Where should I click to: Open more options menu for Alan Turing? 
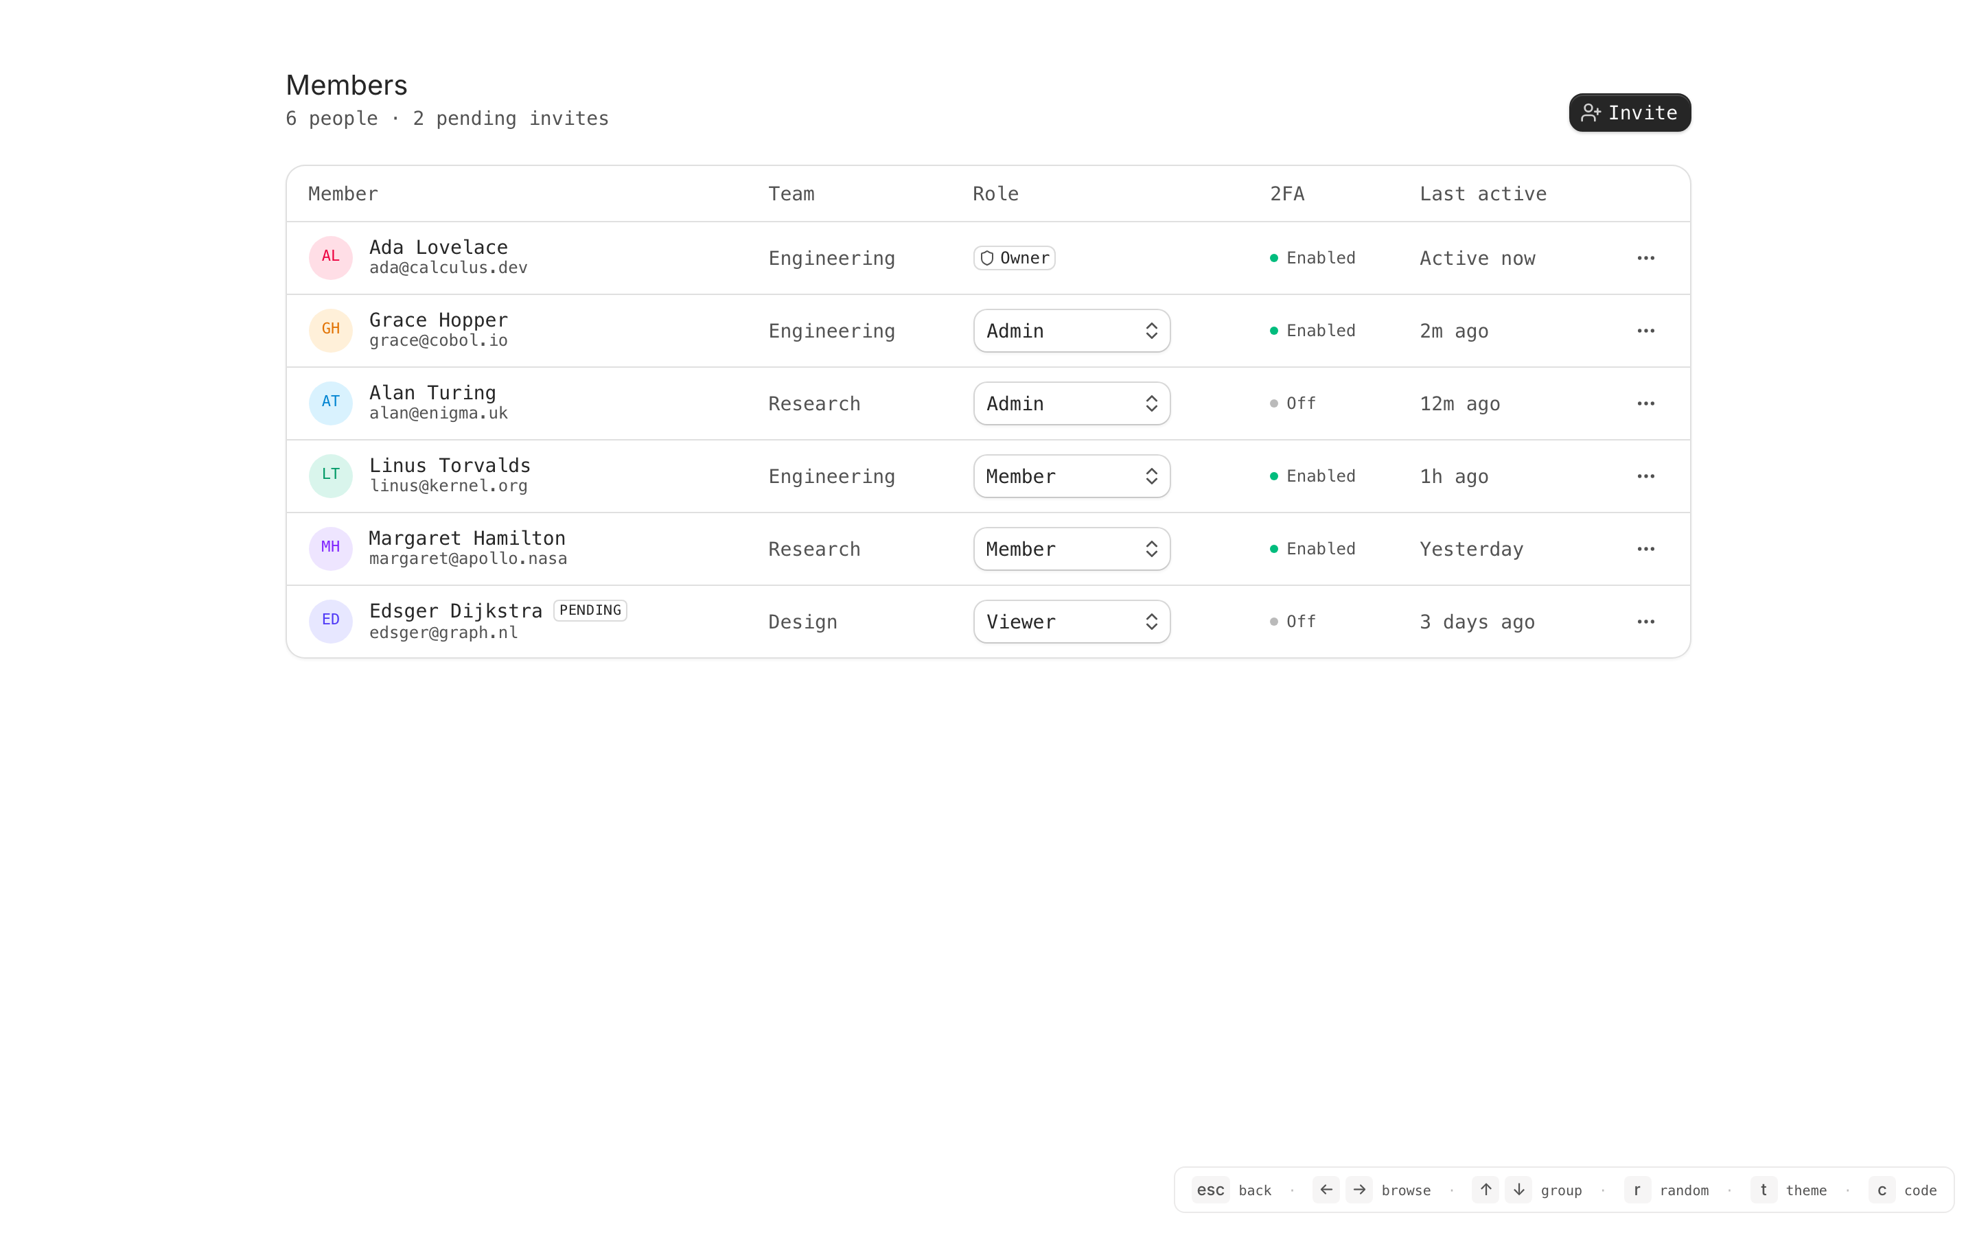tap(1645, 403)
